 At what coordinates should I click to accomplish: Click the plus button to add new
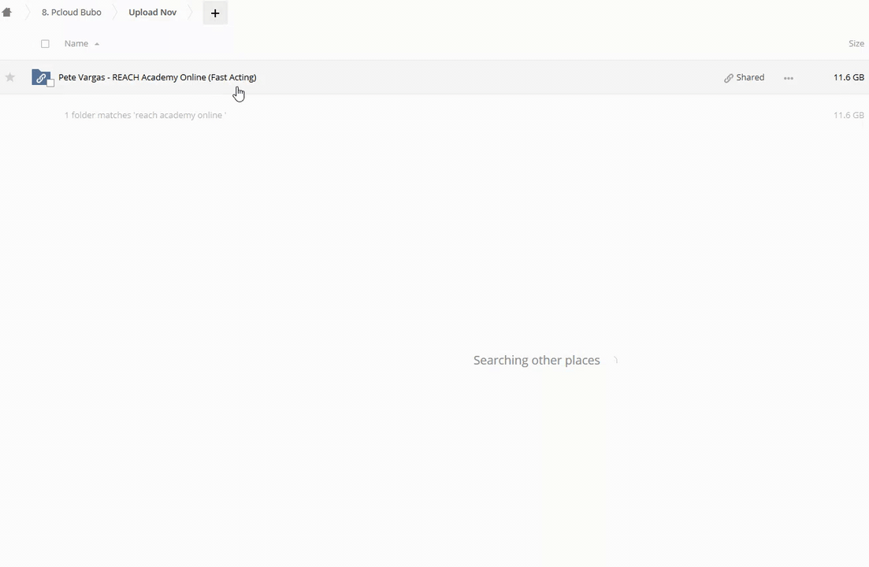[x=215, y=13]
